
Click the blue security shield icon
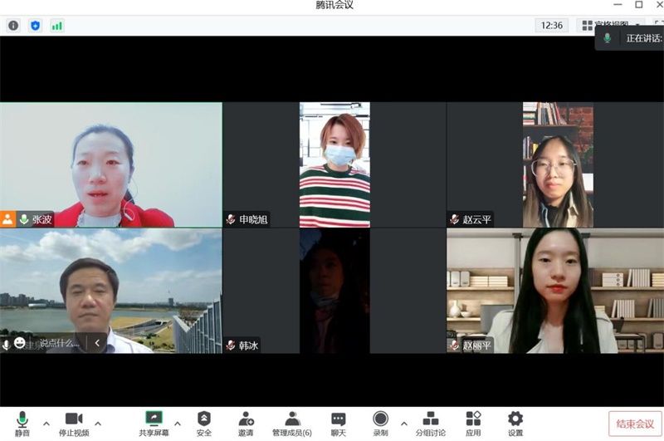pos(35,26)
